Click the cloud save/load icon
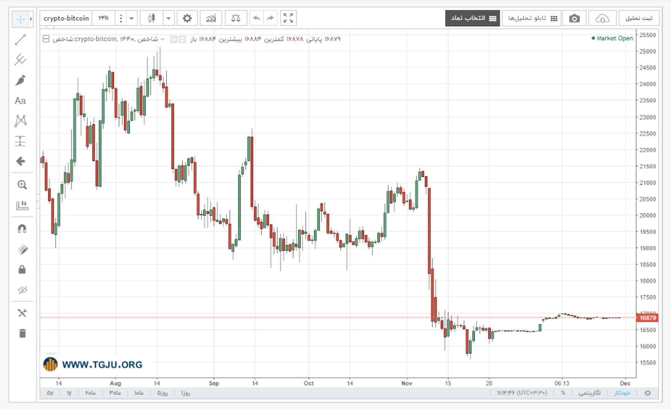 (602, 18)
